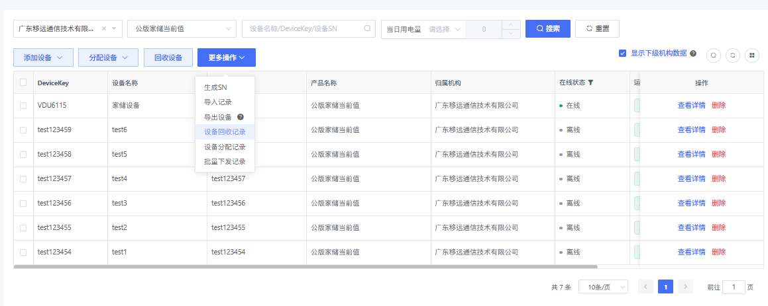The image size is (768, 306).
Task: Toggle the select-all checkbox in table header
Action: pos(23,83)
